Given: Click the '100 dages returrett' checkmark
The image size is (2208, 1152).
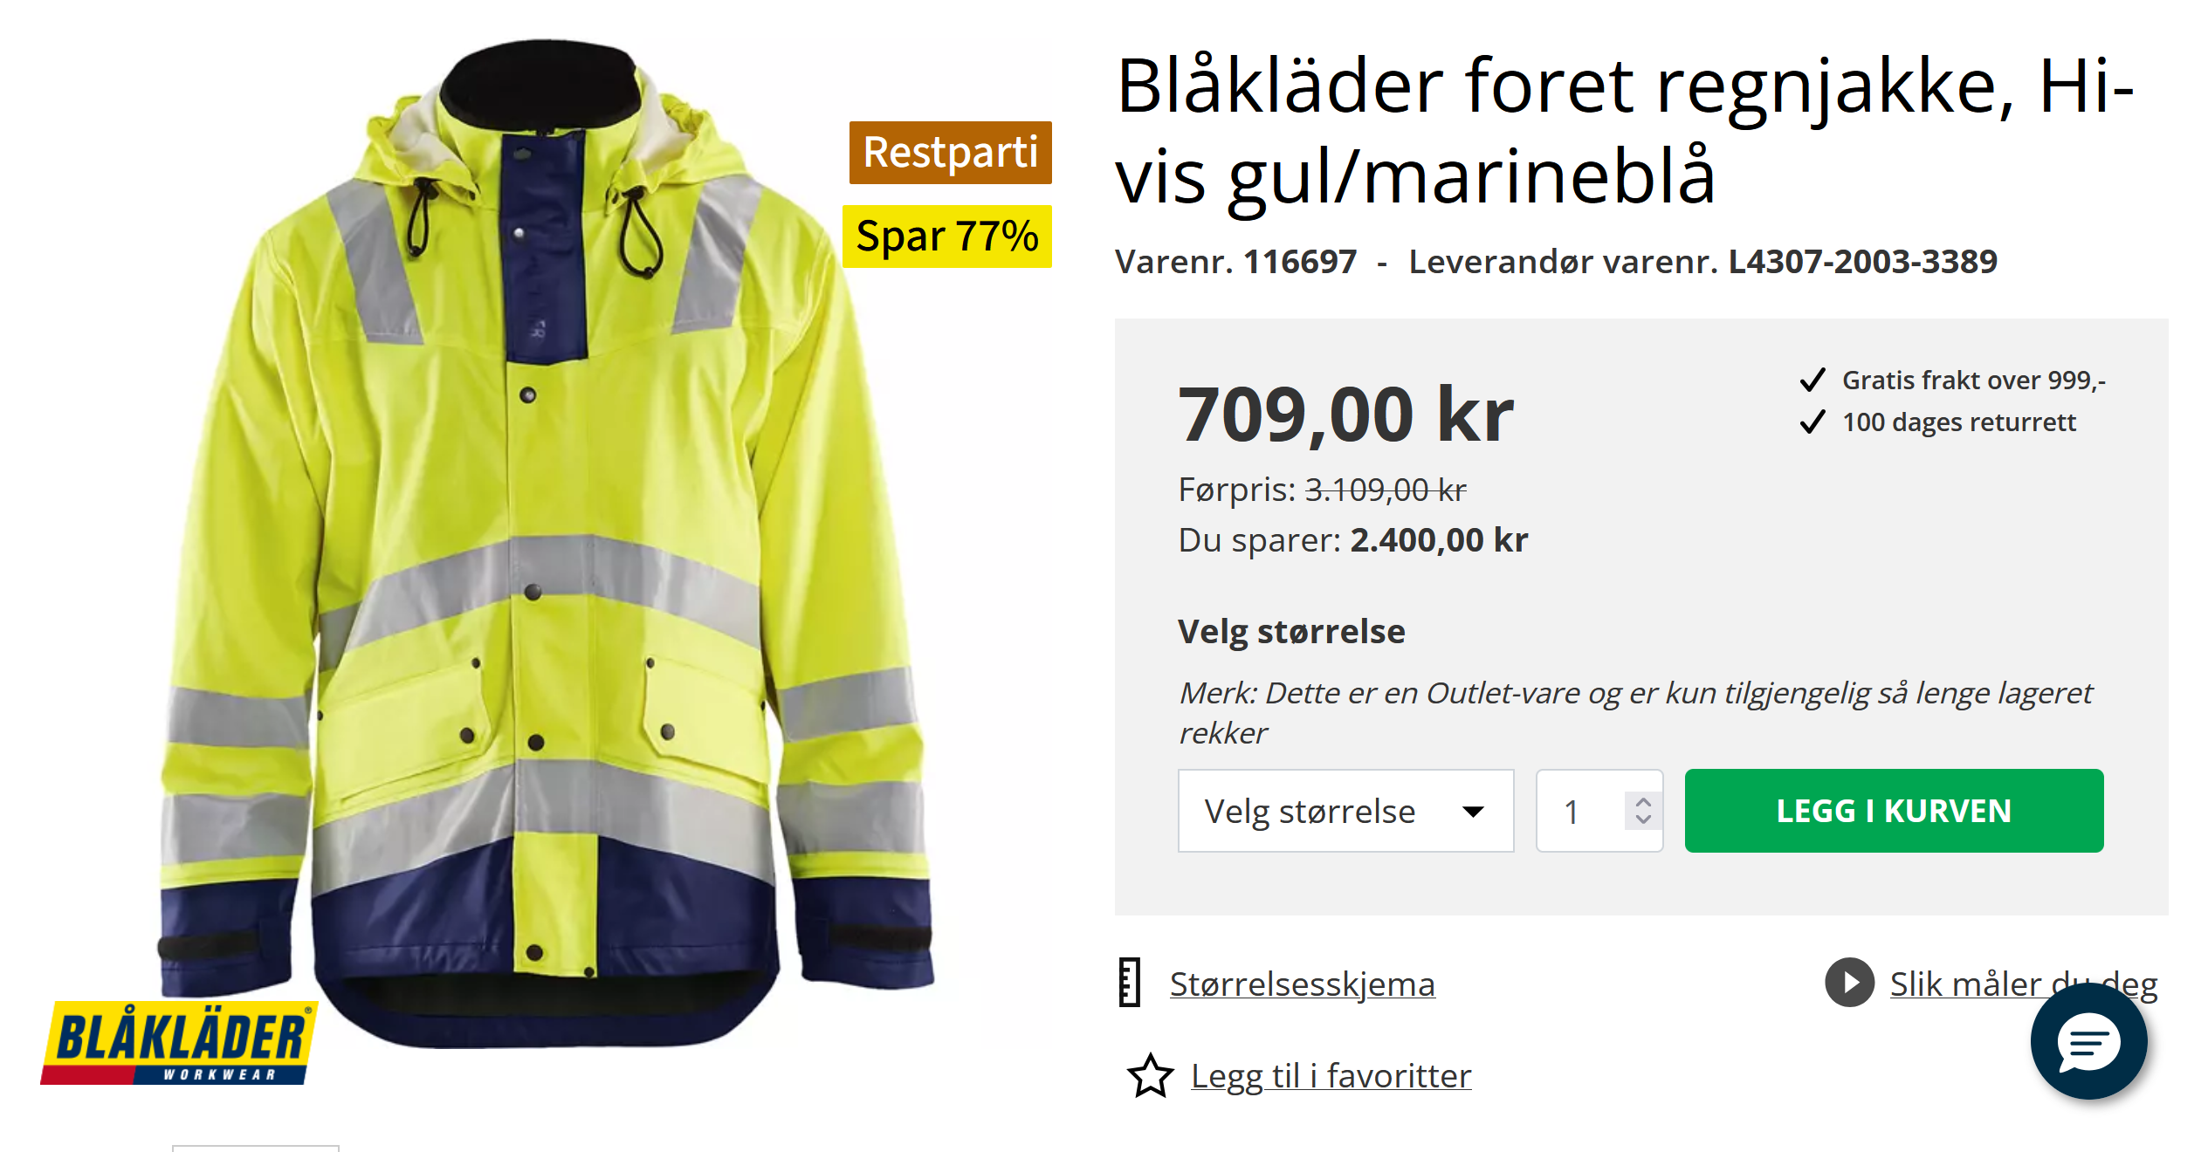Looking at the screenshot, I should coord(1812,422).
